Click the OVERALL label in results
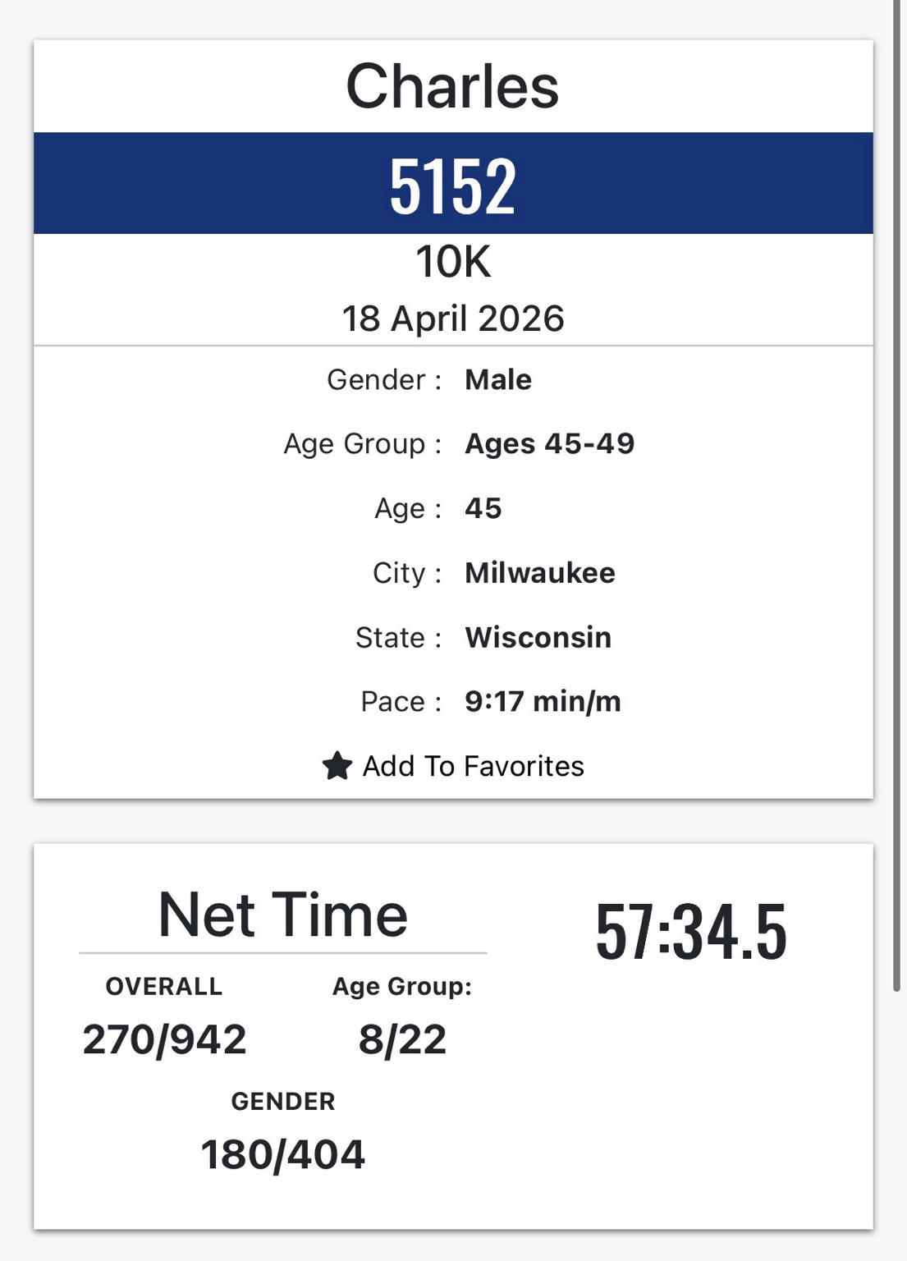The width and height of the screenshot is (907, 1261). click(164, 986)
